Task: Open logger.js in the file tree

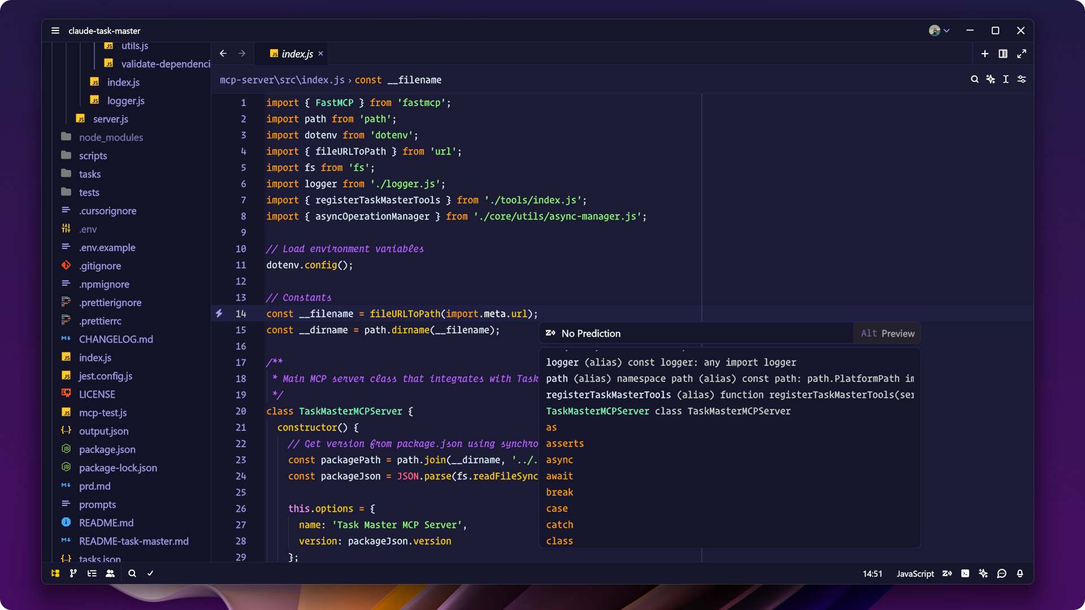Action: [125, 101]
